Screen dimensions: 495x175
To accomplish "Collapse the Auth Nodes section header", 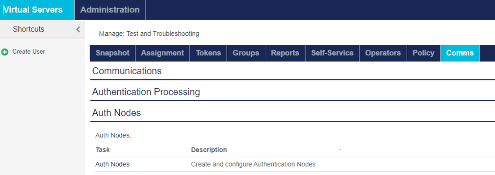I will [x=293, y=113].
